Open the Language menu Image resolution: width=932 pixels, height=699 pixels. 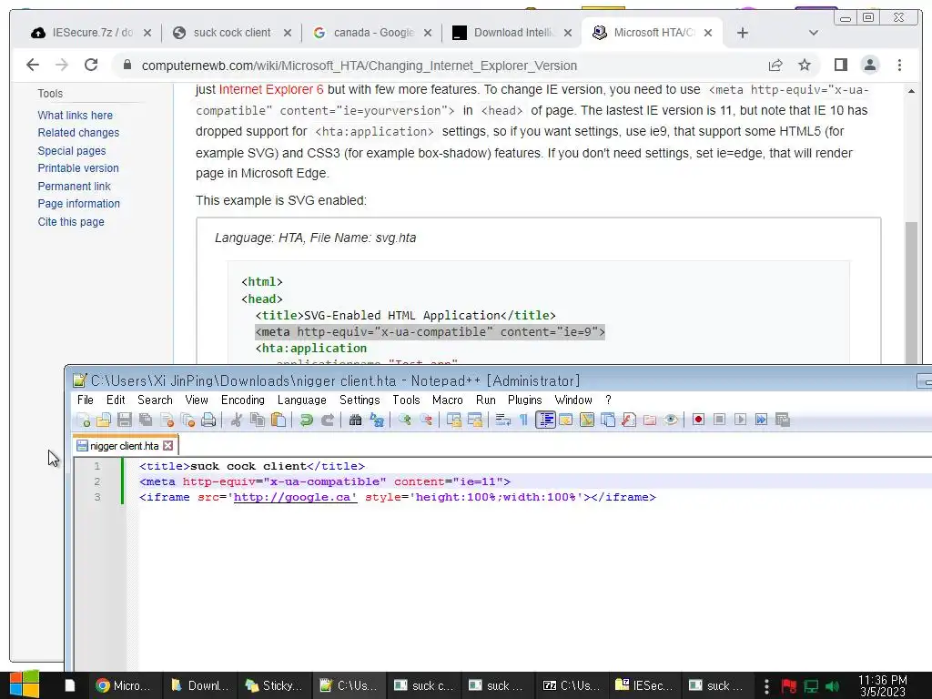pos(302,400)
